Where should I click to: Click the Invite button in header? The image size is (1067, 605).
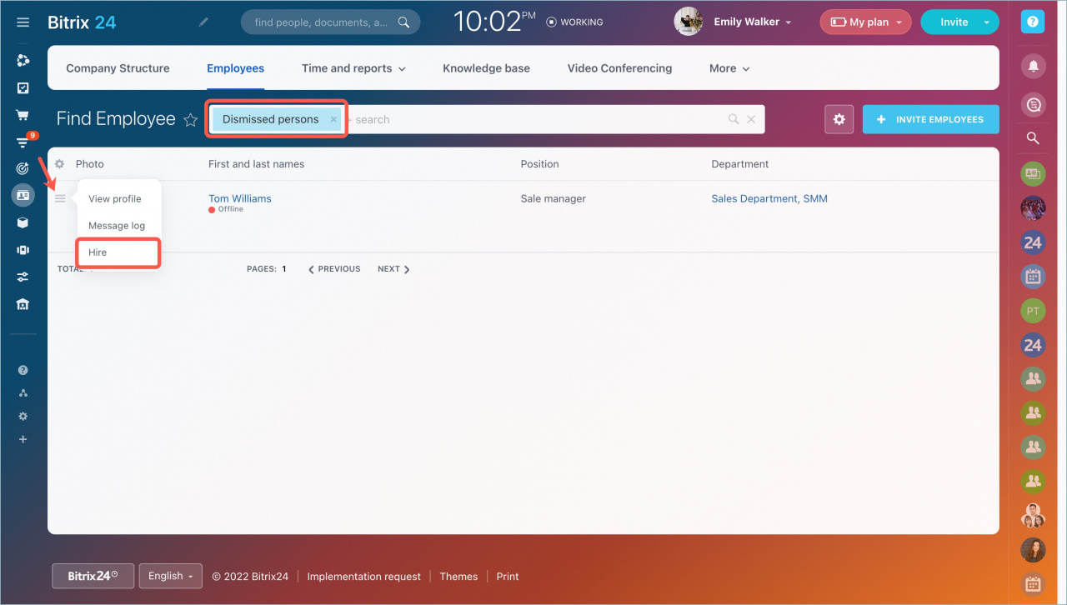point(954,22)
